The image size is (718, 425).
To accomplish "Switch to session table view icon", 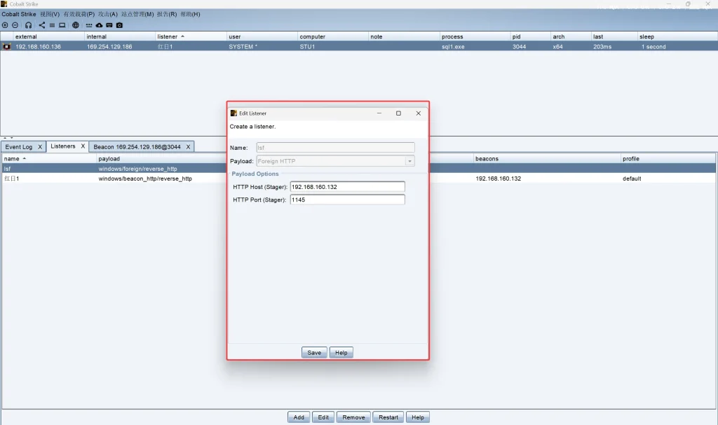I will click(x=52, y=25).
